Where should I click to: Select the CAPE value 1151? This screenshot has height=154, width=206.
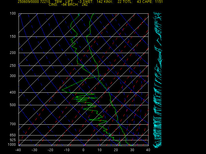(159, 2)
